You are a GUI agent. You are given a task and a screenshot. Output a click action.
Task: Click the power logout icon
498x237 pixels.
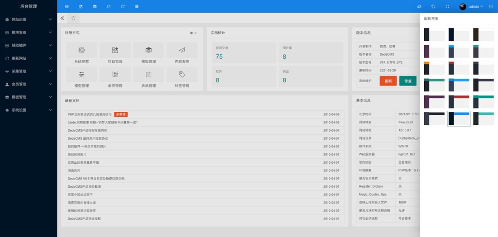coord(491,7)
